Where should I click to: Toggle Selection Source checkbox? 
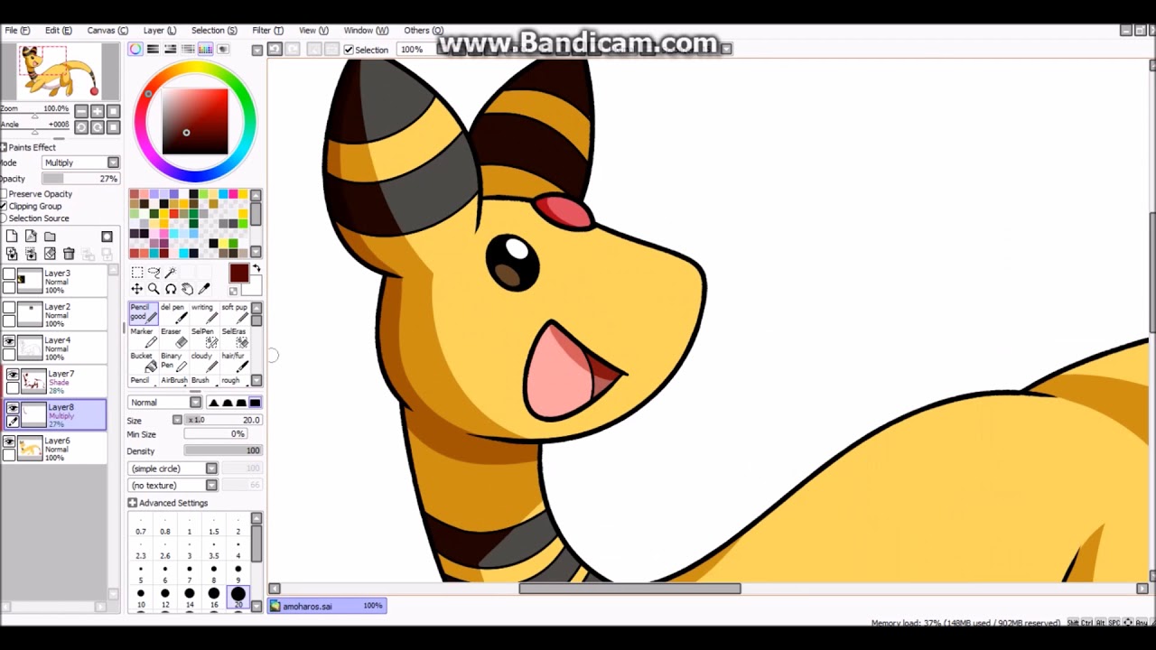tap(4, 218)
